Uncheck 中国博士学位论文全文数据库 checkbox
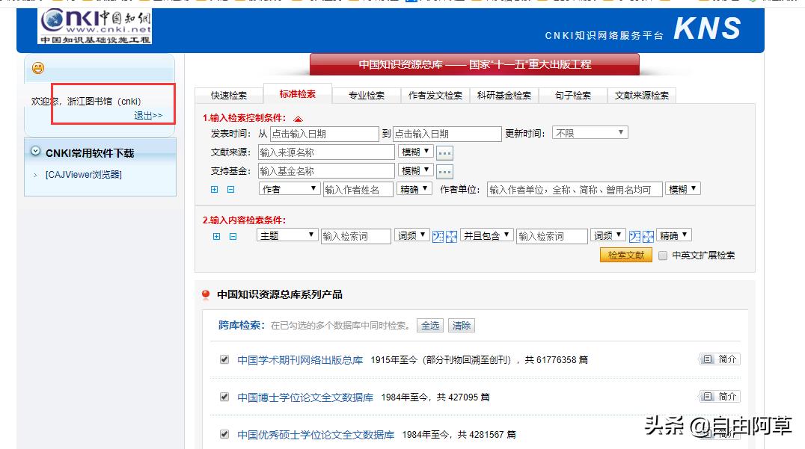The height and width of the screenshot is (449, 805). click(224, 397)
